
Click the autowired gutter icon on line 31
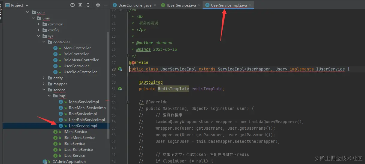coord(120,89)
